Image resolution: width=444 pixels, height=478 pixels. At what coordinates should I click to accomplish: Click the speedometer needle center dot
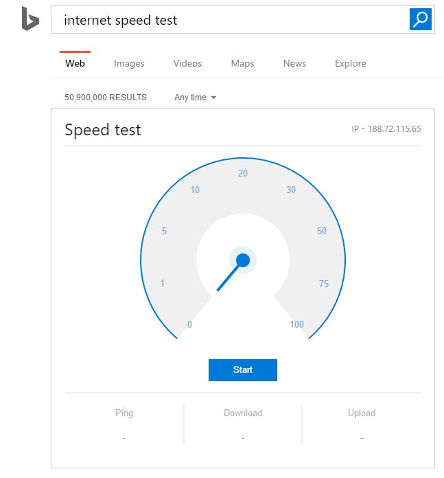[242, 260]
